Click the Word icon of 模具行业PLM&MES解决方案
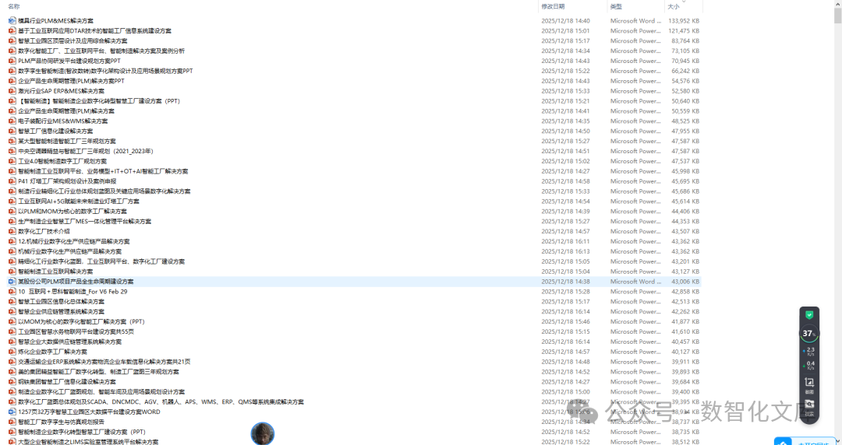 click(x=12, y=21)
